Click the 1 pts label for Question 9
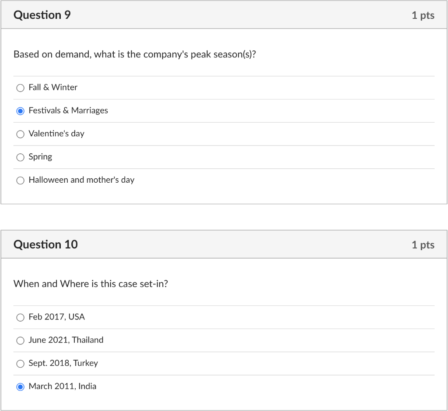 (x=423, y=15)
